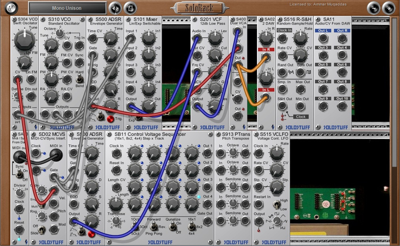Switch the Forward/Rev/Ping Pong direction selector
Viewport: 400px width, 246px height.
(154, 226)
